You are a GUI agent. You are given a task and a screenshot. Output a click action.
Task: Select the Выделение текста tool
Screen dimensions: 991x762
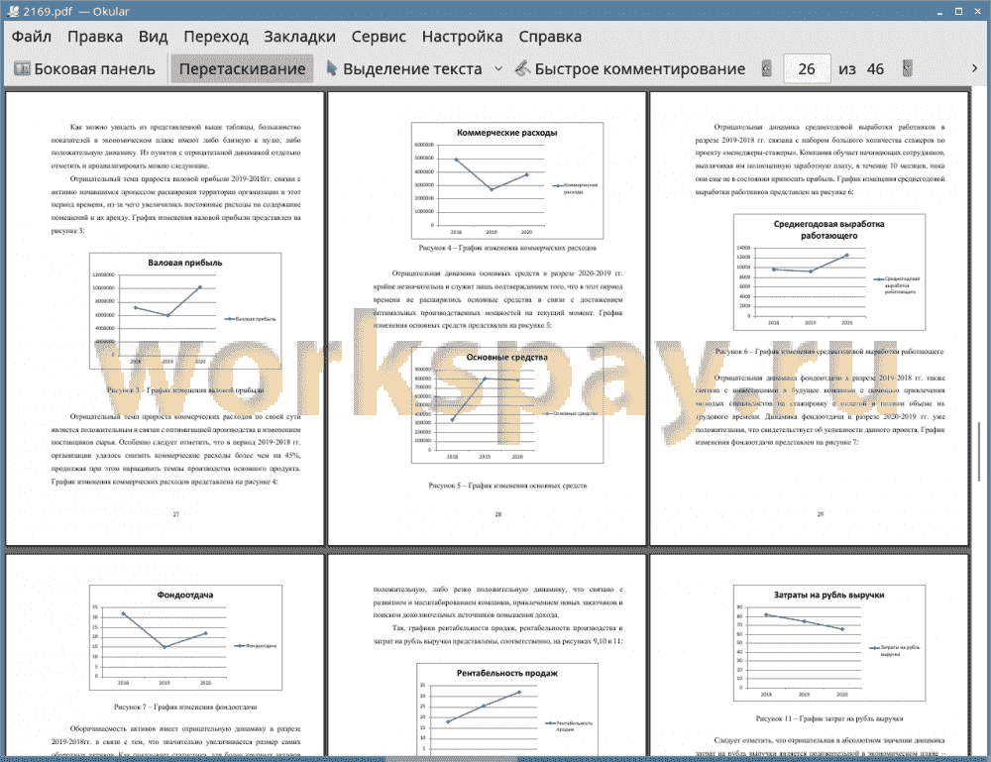404,69
